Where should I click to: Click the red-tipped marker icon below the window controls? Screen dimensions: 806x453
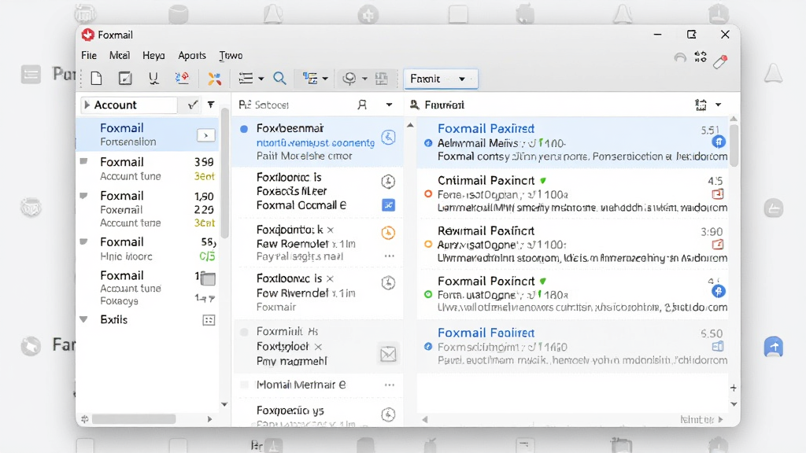pos(720,61)
